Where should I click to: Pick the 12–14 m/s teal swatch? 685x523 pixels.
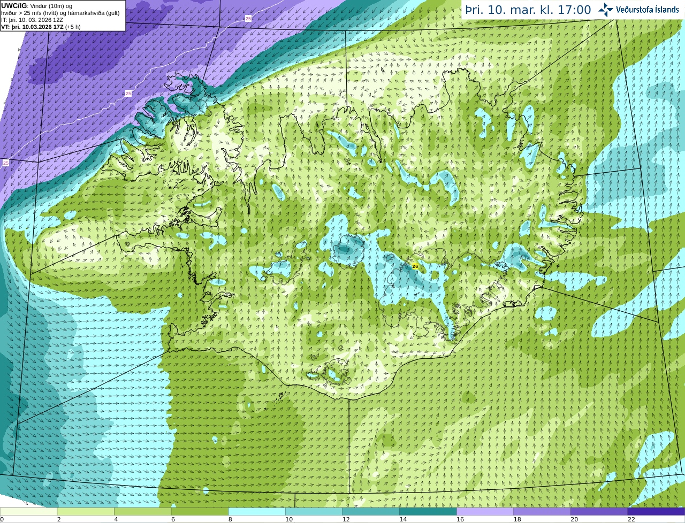pos(371,511)
